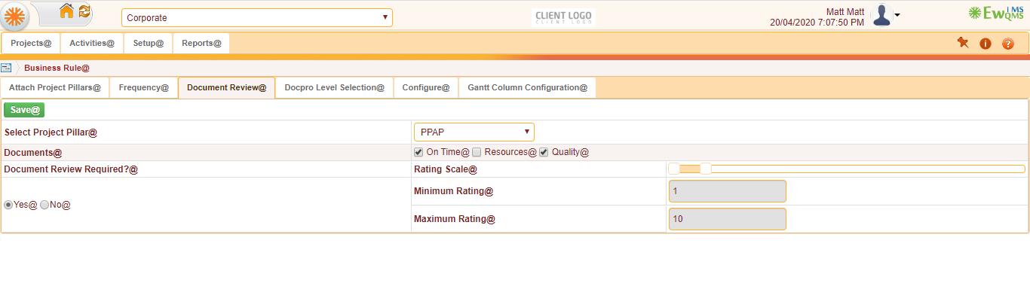Uncheck the Quality@ checkbox

544,152
